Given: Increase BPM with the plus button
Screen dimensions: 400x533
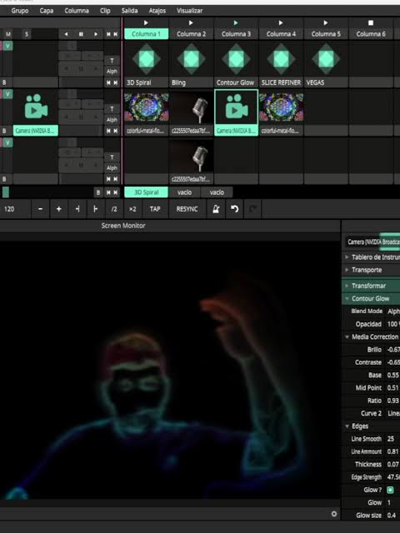Looking at the screenshot, I should [59, 209].
